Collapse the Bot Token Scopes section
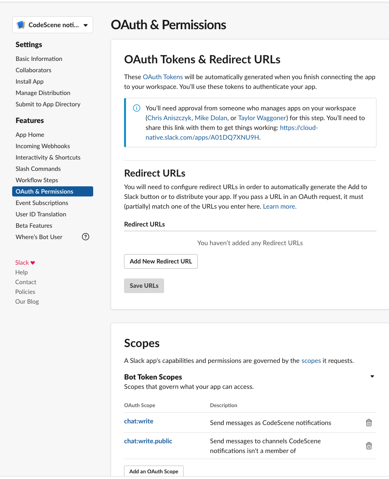 372,376
